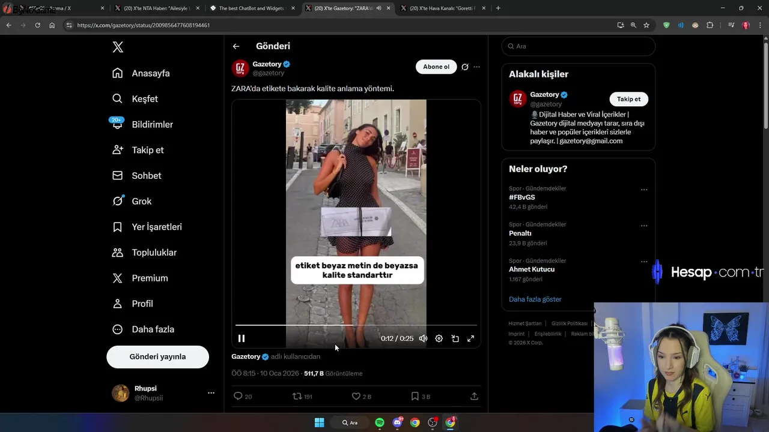Click Abone ol button

click(436, 67)
